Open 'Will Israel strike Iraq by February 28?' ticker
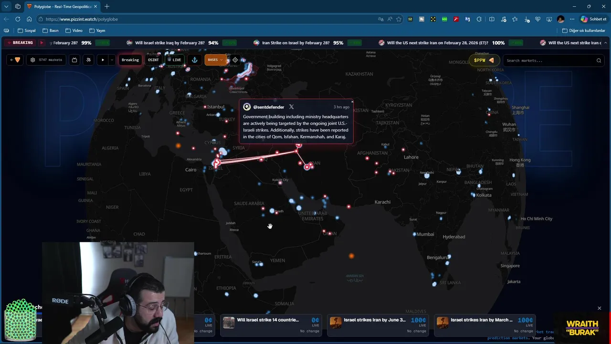 169,43
